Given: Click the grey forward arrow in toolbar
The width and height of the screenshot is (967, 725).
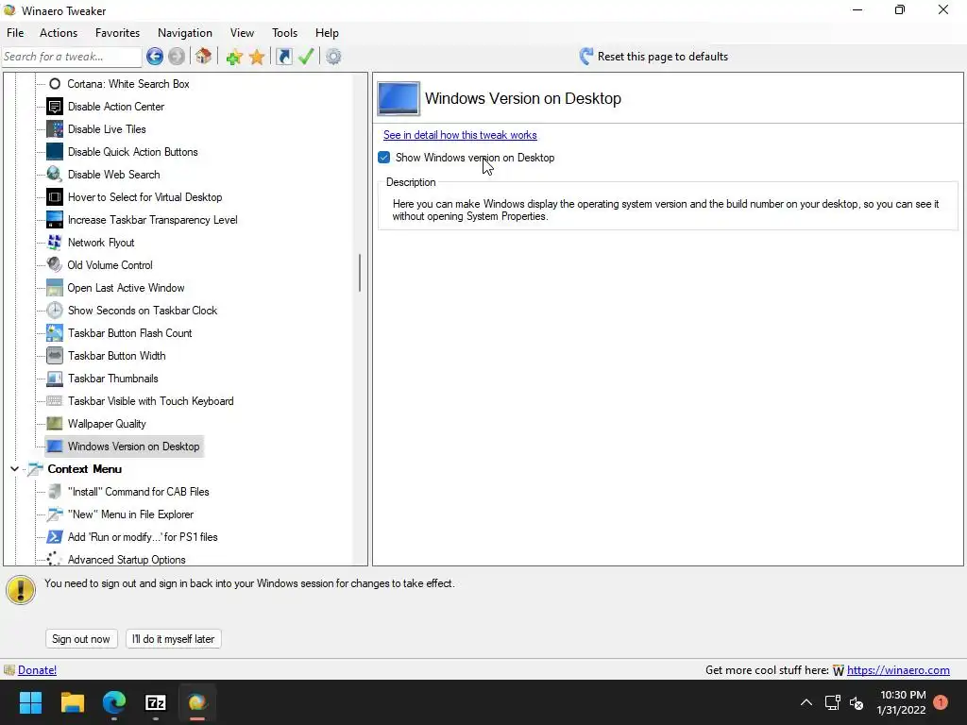Looking at the screenshot, I should 177,57.
